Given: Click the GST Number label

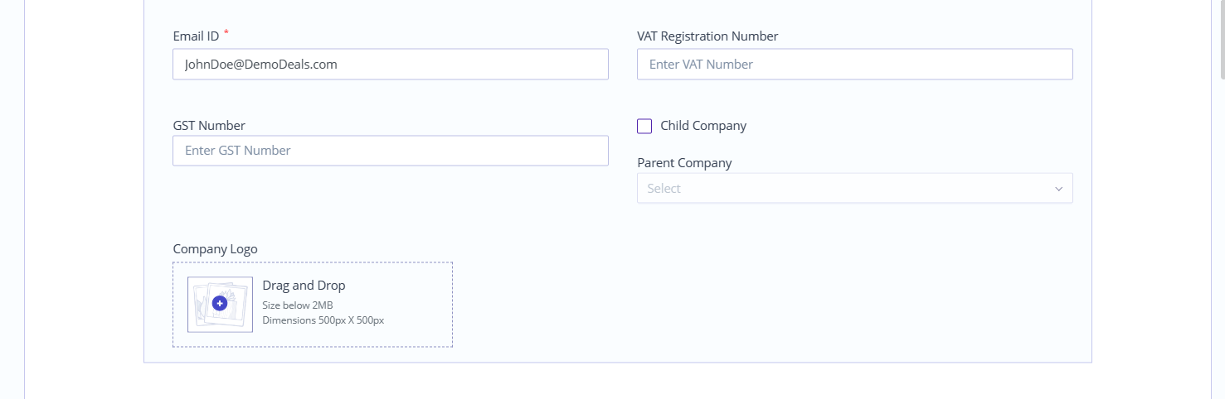Looking at the screenshot, I should [209, 126].
